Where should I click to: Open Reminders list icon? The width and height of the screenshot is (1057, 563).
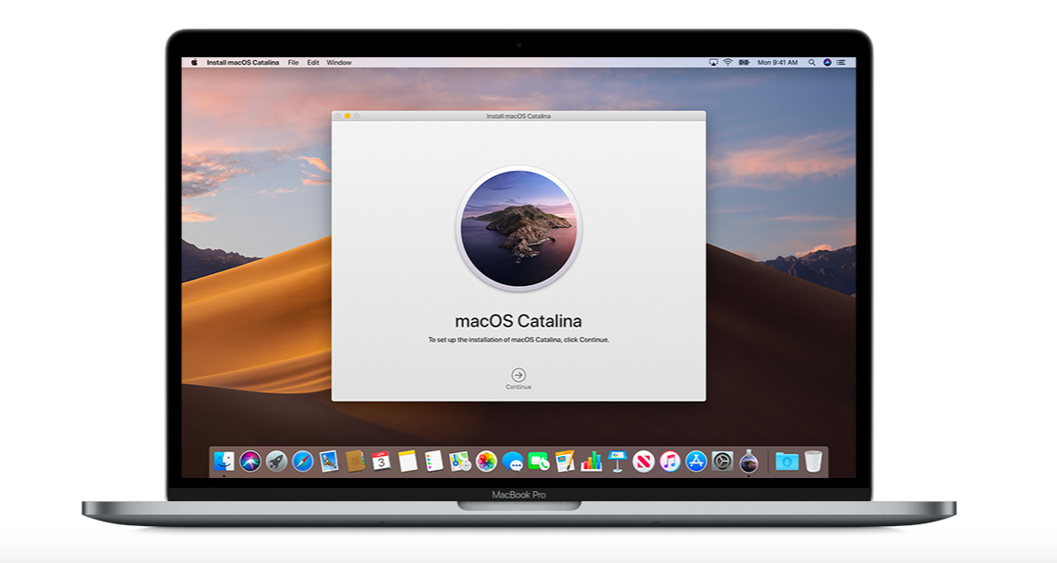433,461
